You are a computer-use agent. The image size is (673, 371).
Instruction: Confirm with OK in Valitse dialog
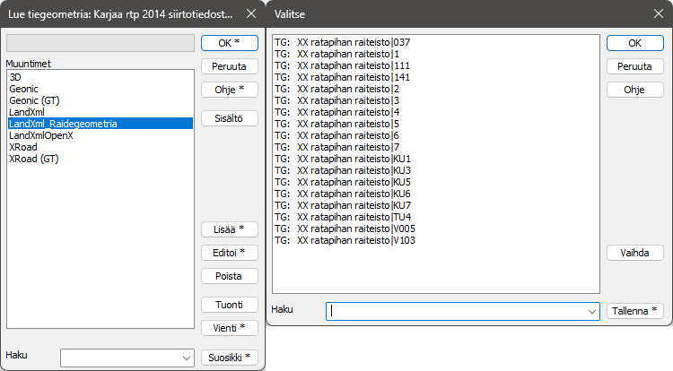click(x=634, y=43)
